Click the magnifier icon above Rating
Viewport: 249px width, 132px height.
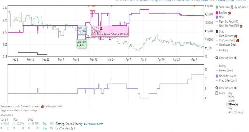tap(217, 58)
